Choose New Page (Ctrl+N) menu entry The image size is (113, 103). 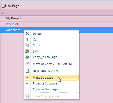(x=51, y=71)
